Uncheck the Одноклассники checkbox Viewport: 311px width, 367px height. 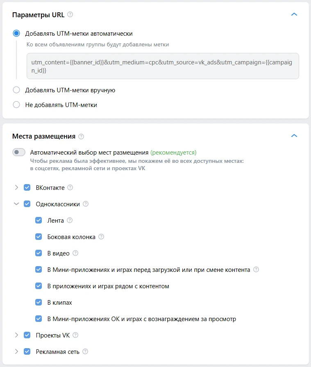(x=27, y=204)
